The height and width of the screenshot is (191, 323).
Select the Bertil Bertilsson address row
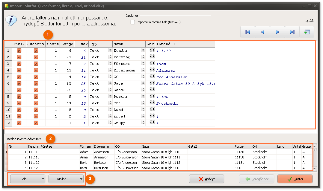click(x=160, y=168)
